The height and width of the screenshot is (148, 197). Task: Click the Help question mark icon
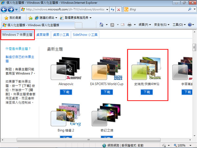pyautogui.click(x=190, y=25)
